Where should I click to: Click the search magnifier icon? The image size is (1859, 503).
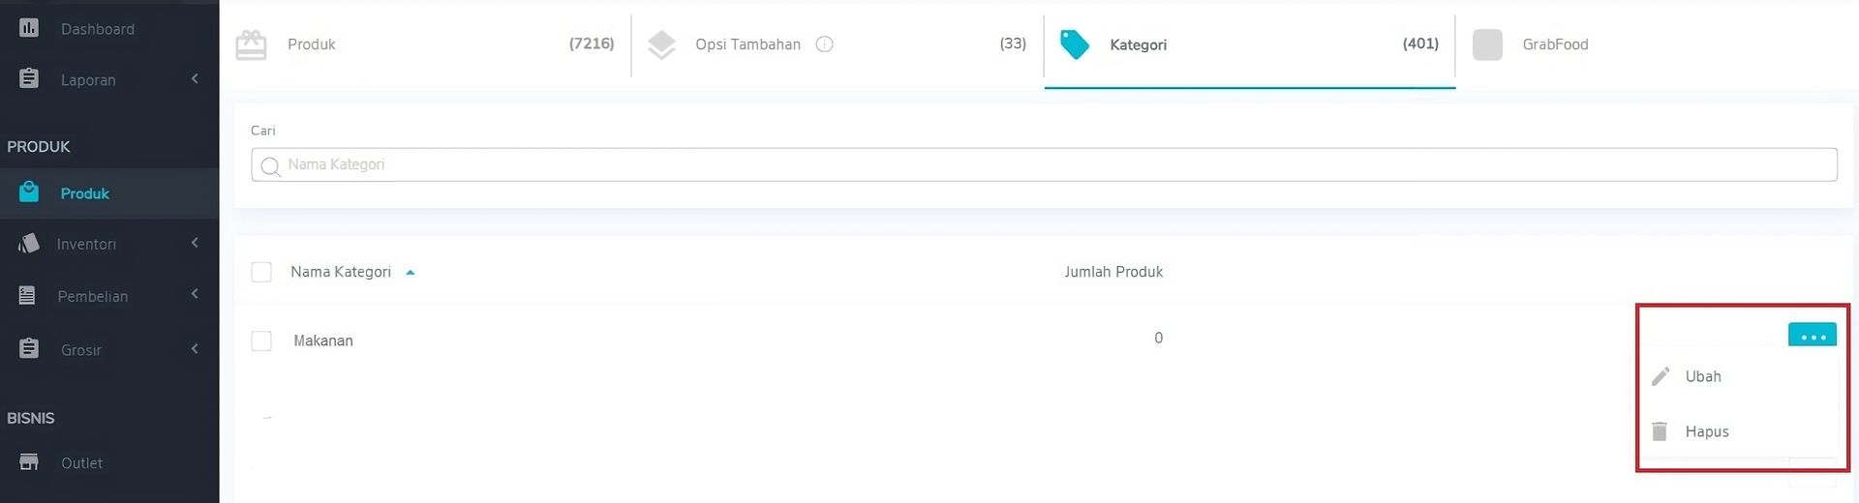point(270,166)
